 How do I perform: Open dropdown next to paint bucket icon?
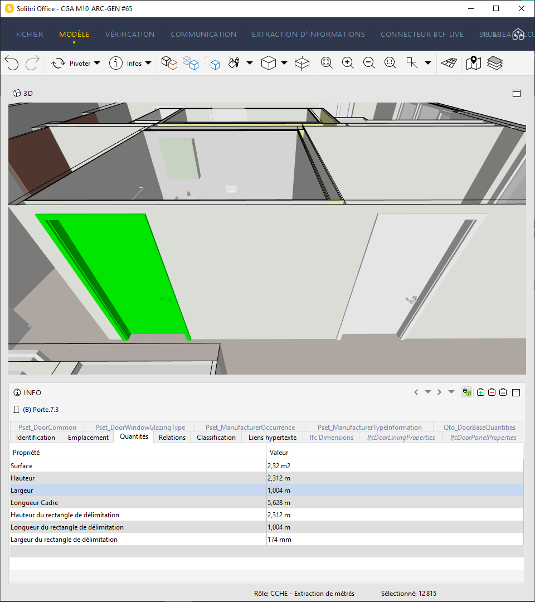click(250, 63)
